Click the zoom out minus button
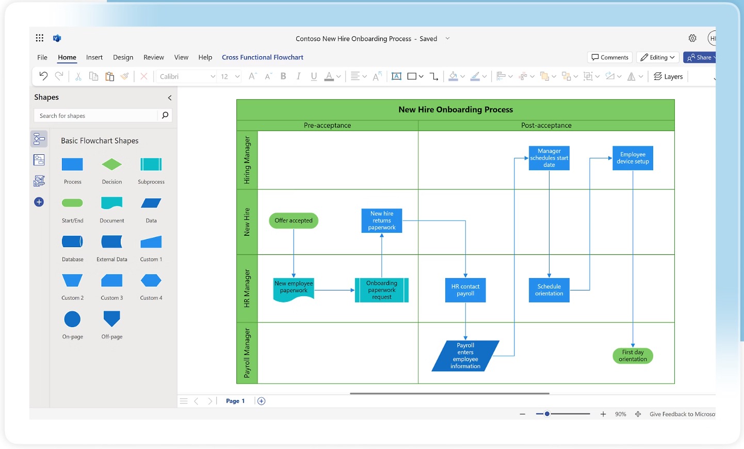Viewport: 744px width, 449px height. [523, 414]
